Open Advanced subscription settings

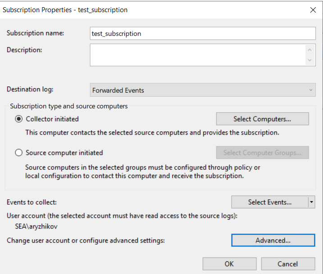[273, 240]
